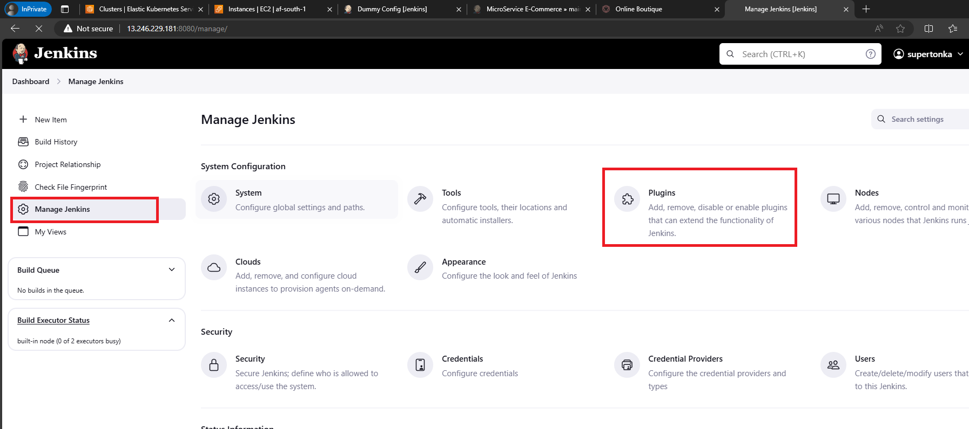Add page to favorites star icon
The height and width of the screenshot is (429, 969).
[x=900, y=29]
